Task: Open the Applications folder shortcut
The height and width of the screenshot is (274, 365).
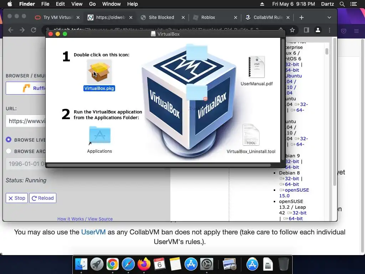Action: [x=100, y=135]
